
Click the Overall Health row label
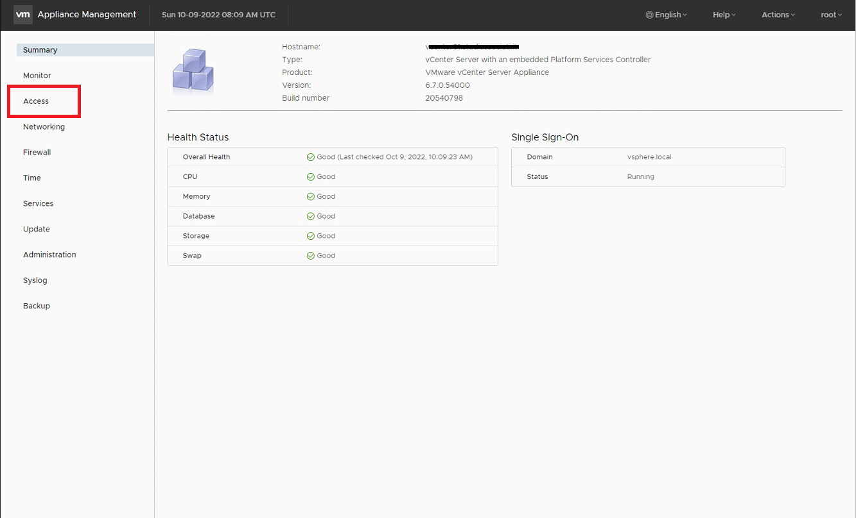[x=207, y=157]
